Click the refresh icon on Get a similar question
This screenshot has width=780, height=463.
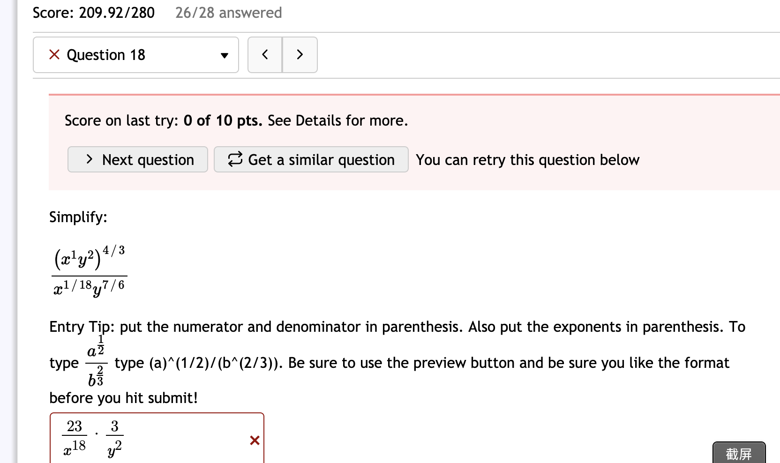coord(236,159)
